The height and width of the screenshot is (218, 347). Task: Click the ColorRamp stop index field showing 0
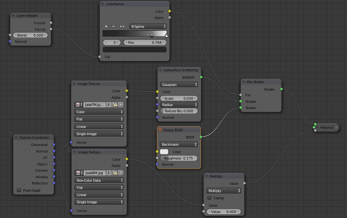coord(112,43)
